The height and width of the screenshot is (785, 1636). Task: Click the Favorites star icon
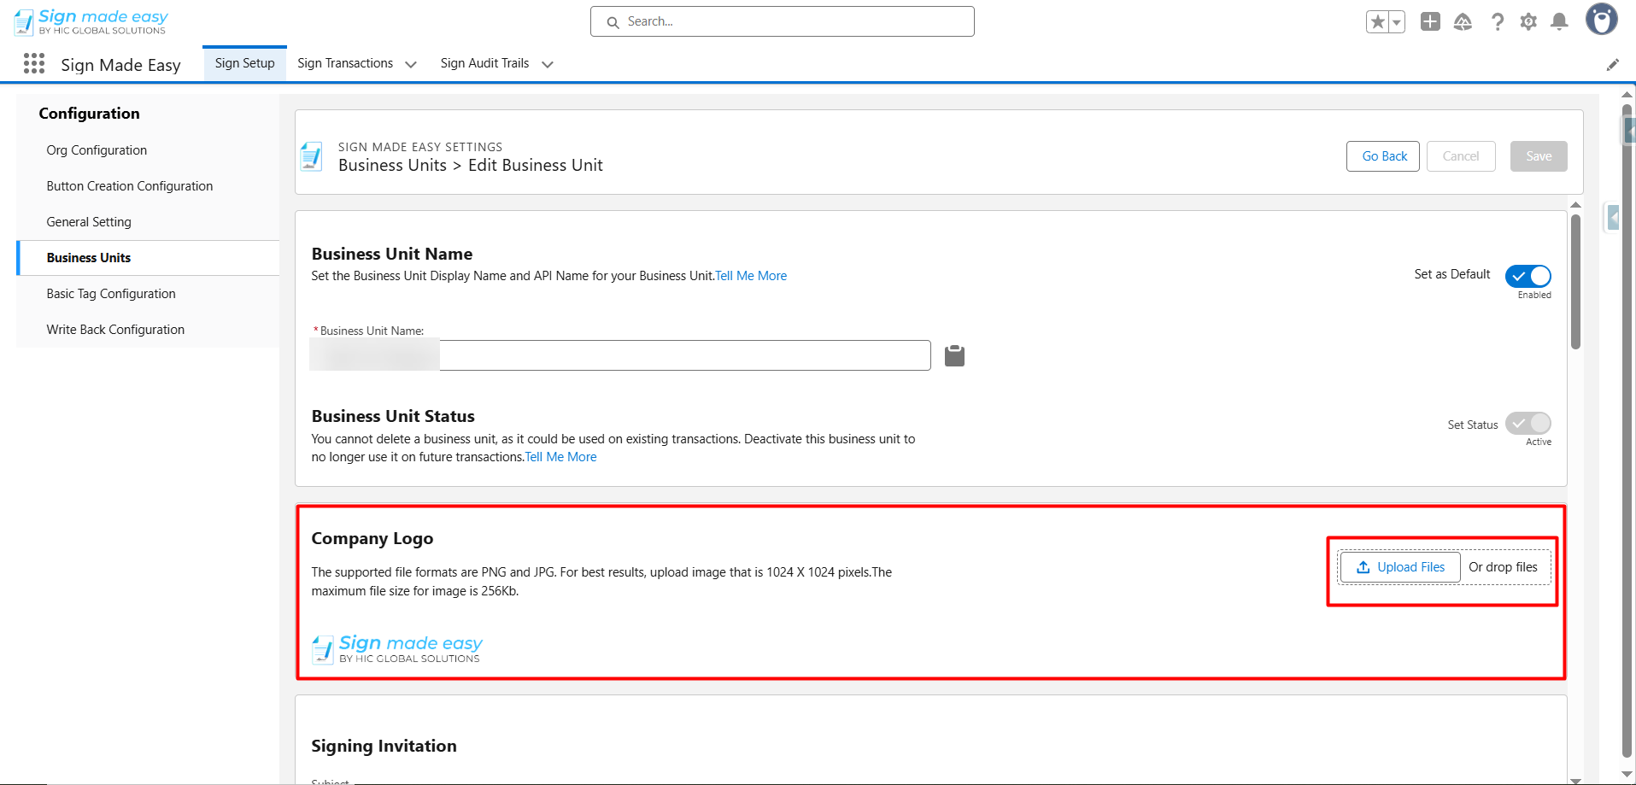click(x=1377, y=22)
